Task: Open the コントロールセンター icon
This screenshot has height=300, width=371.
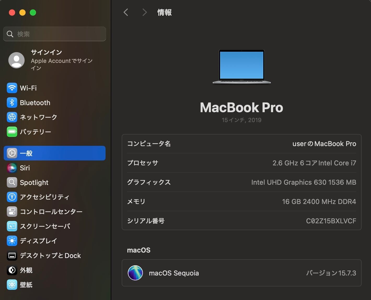Action: click(12, 212)
